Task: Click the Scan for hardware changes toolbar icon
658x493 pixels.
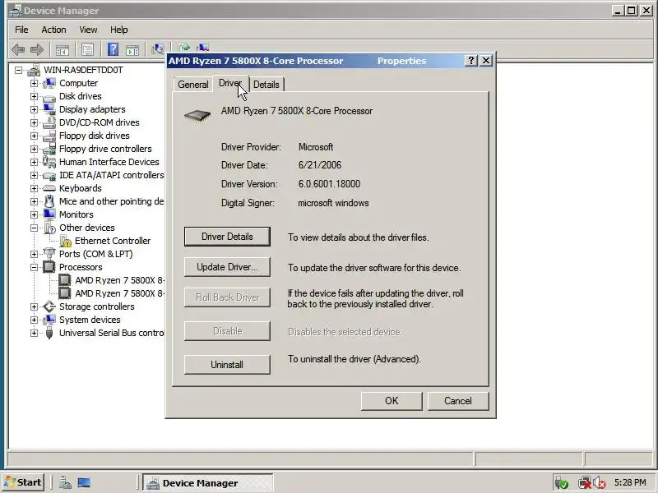Action: point(158,49)
